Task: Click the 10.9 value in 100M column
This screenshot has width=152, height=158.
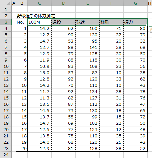Action: tap(39, 66)
